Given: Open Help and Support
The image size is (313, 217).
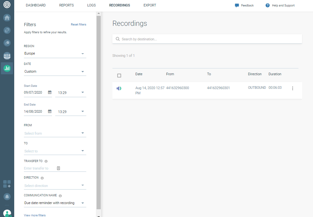Looking at the screenshot, I should (280, 5).
